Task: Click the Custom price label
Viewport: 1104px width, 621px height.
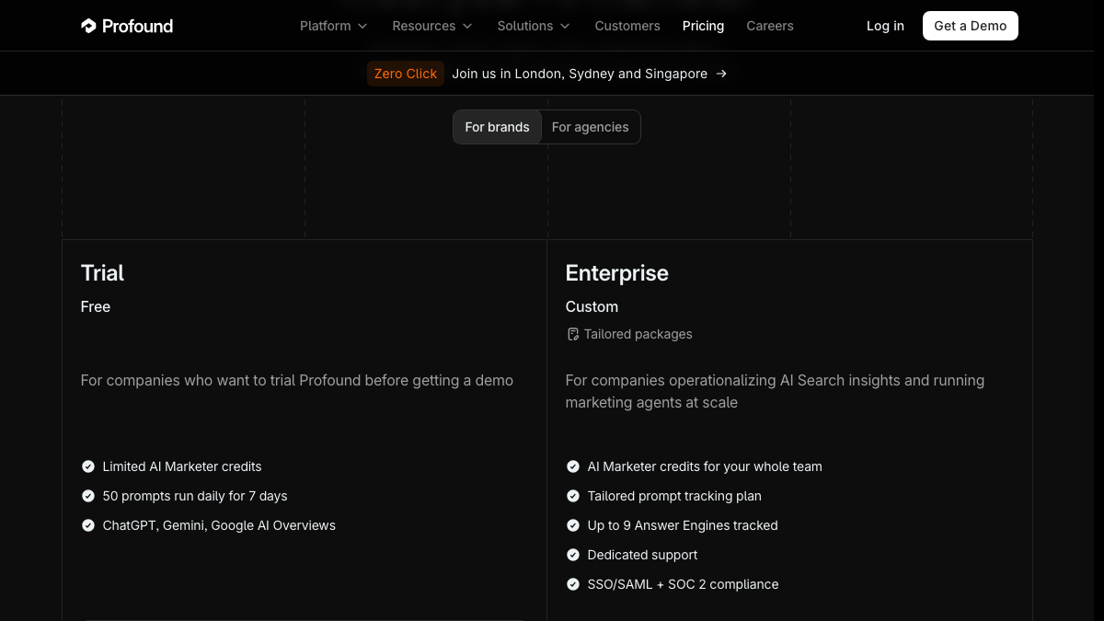Action: [592, 306]
